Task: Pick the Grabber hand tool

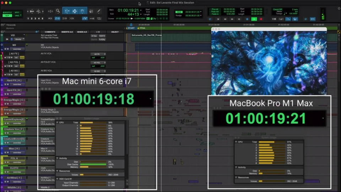Action: point(82,11)
